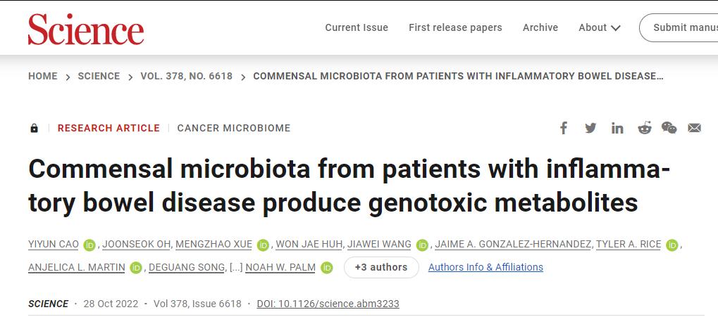This screenshot has width=718, height=317.
Task: Expand the +3 authors list
Action: pyautogui.click(x=381, y=267)
